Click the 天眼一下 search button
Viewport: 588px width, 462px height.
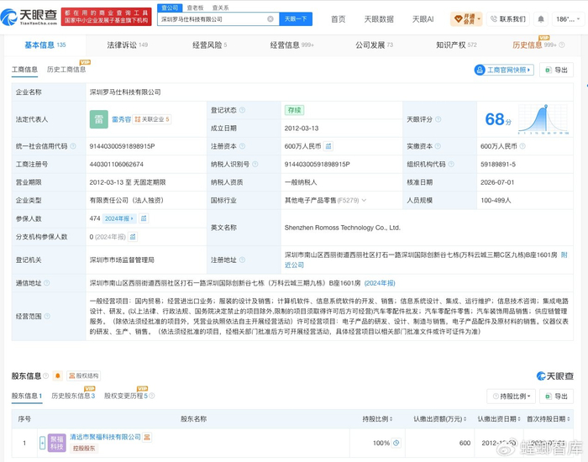pos(296,18)
